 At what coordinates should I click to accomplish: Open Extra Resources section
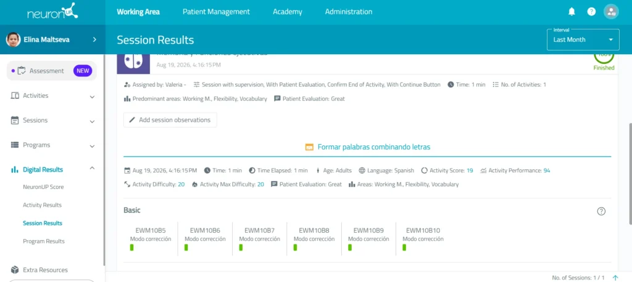click(45, 270)
